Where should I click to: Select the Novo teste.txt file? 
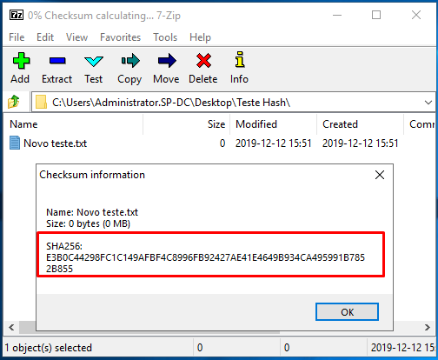55,143
